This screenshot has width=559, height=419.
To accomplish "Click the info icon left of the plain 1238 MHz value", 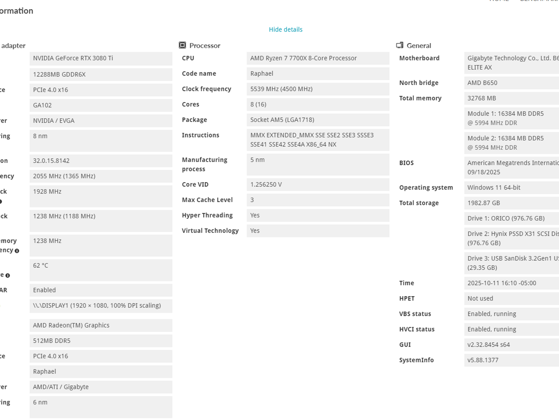I will [17, 251].
